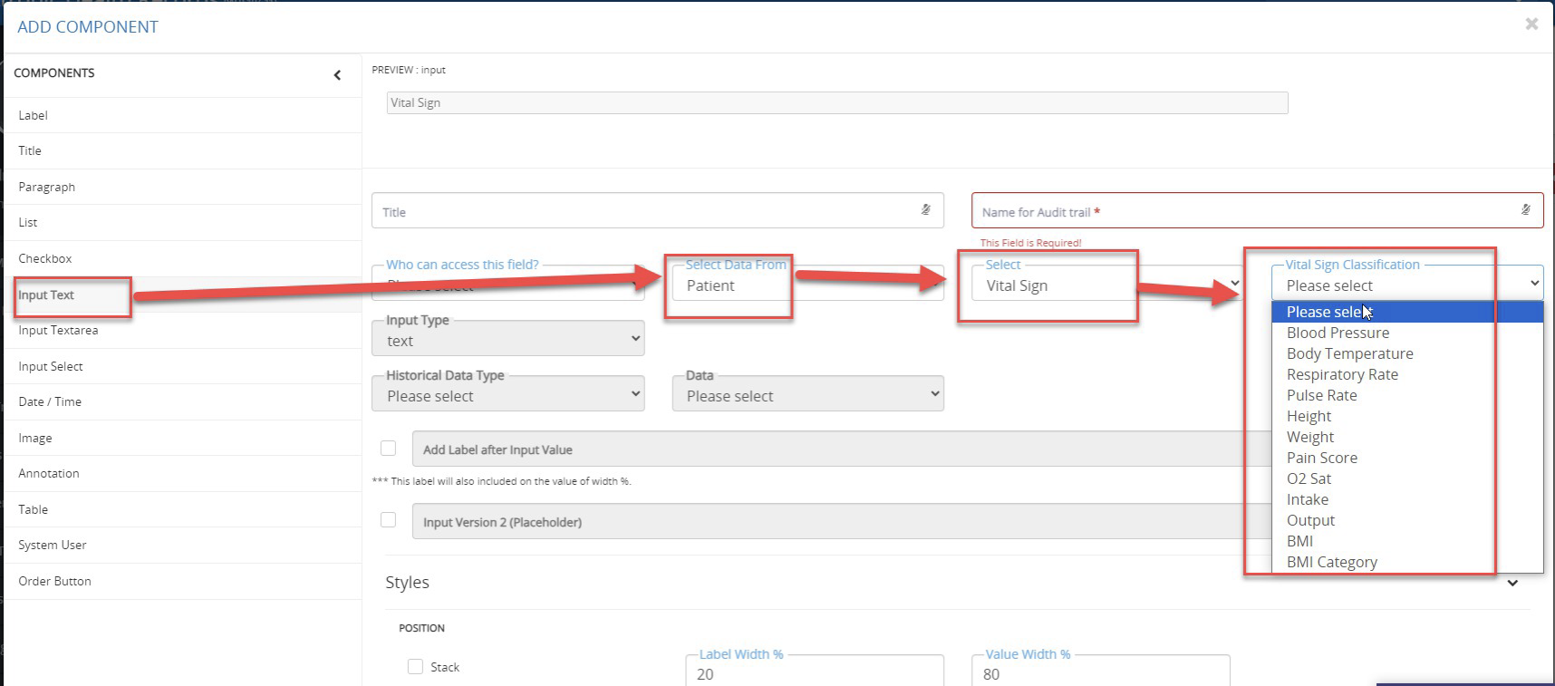Image resolution: width=1555 pixels, height=686 pixels.
Task: Open the Input Type dropdown
Action: click(x=507, y=340)
